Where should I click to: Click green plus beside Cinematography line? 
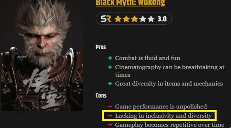(110, 67)
